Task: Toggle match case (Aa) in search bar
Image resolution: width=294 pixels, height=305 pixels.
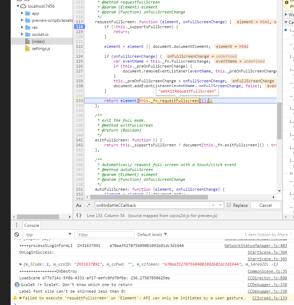Action: point(79,205)
